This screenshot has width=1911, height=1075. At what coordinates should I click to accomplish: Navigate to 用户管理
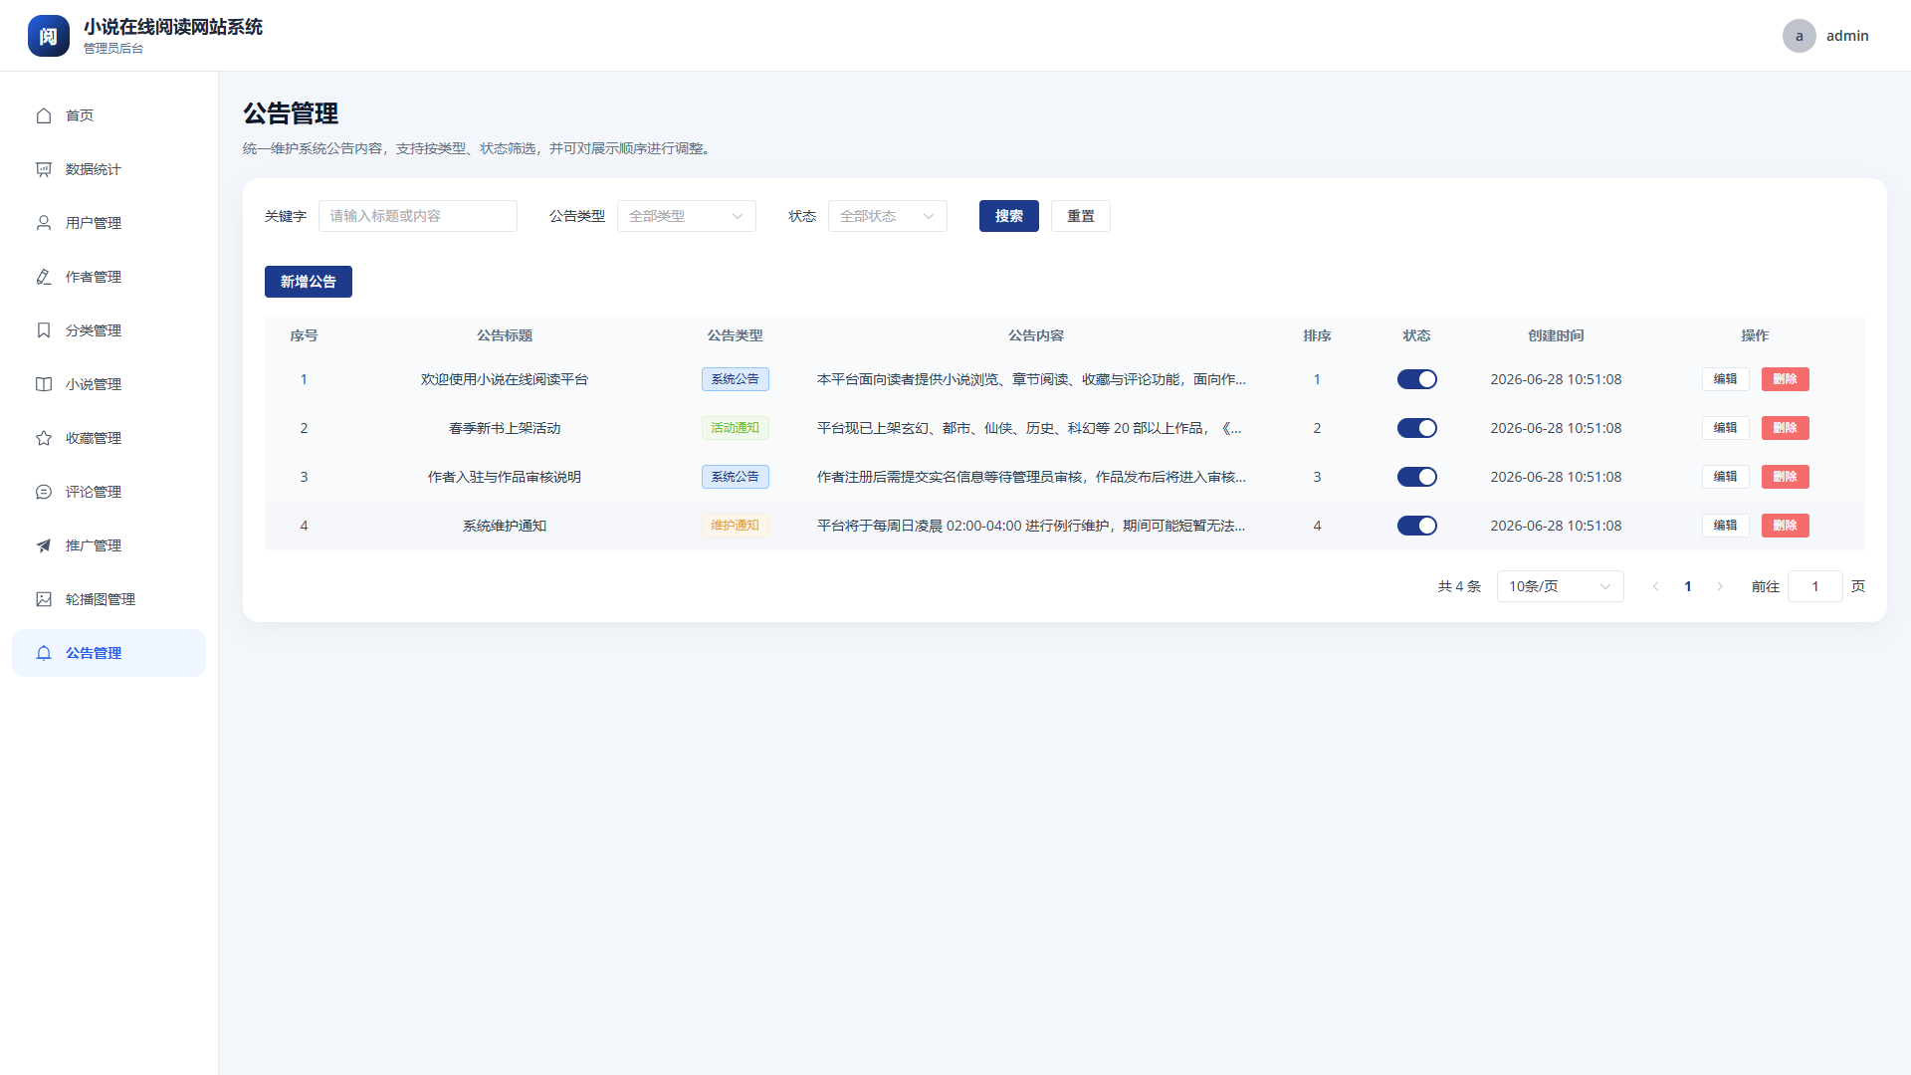(x=108, y=223)
